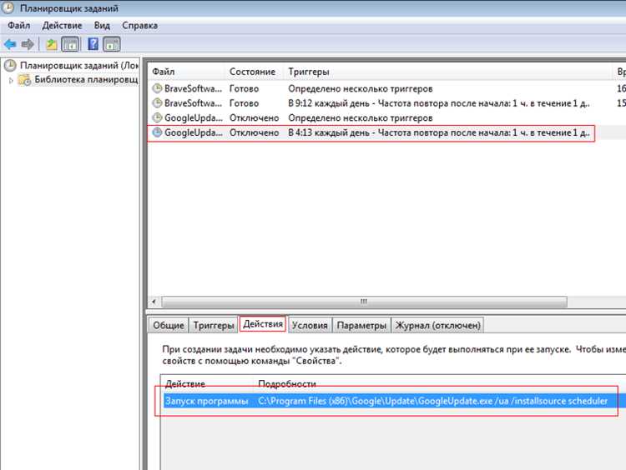Select GoogleUpda... task with several triggers
Viewport: 626px width, 470px height.
[x=194, y=118]
